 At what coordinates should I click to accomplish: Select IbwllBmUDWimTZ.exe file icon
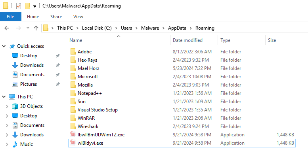tap(73, 135)
